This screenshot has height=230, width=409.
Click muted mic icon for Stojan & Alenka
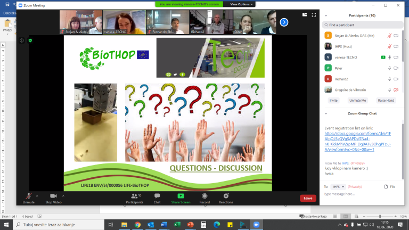click(389, 36)
